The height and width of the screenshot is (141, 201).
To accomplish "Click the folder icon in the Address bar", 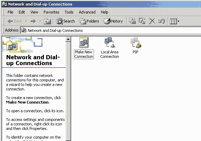I will point(24,30).
